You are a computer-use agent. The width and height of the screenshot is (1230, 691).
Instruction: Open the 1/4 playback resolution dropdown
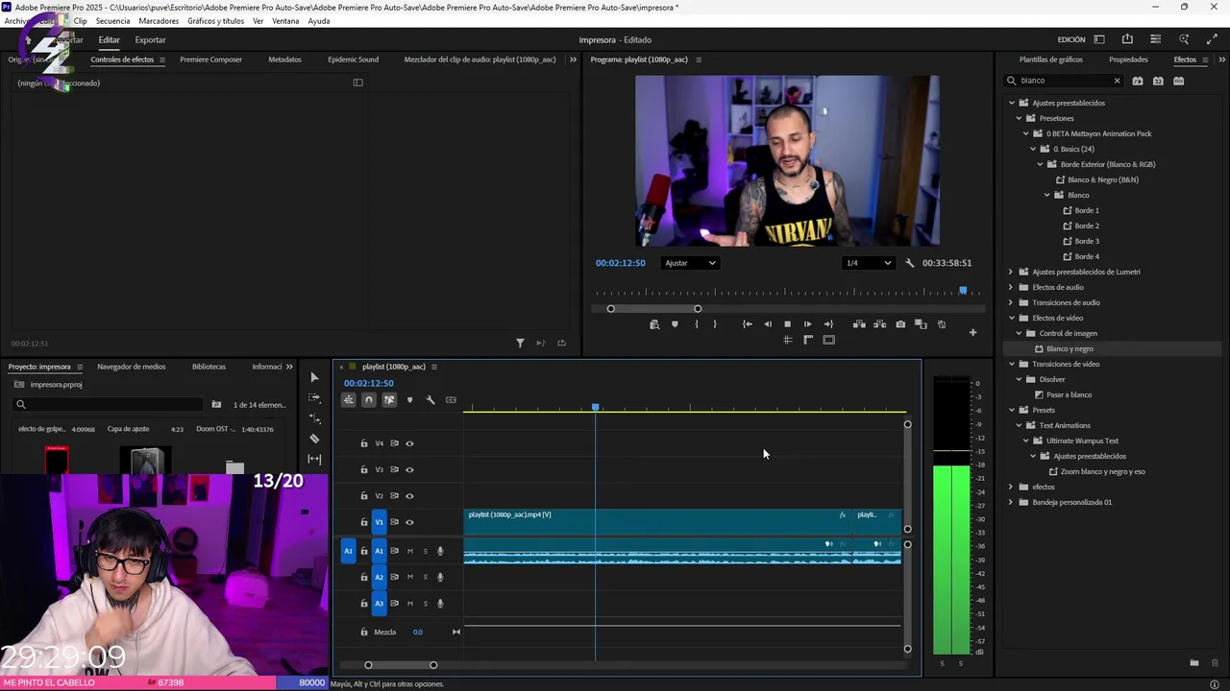[868, 263]
